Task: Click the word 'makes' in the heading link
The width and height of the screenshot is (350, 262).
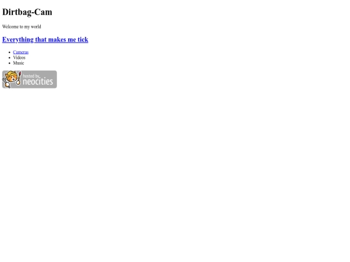Action: (57, 39)
